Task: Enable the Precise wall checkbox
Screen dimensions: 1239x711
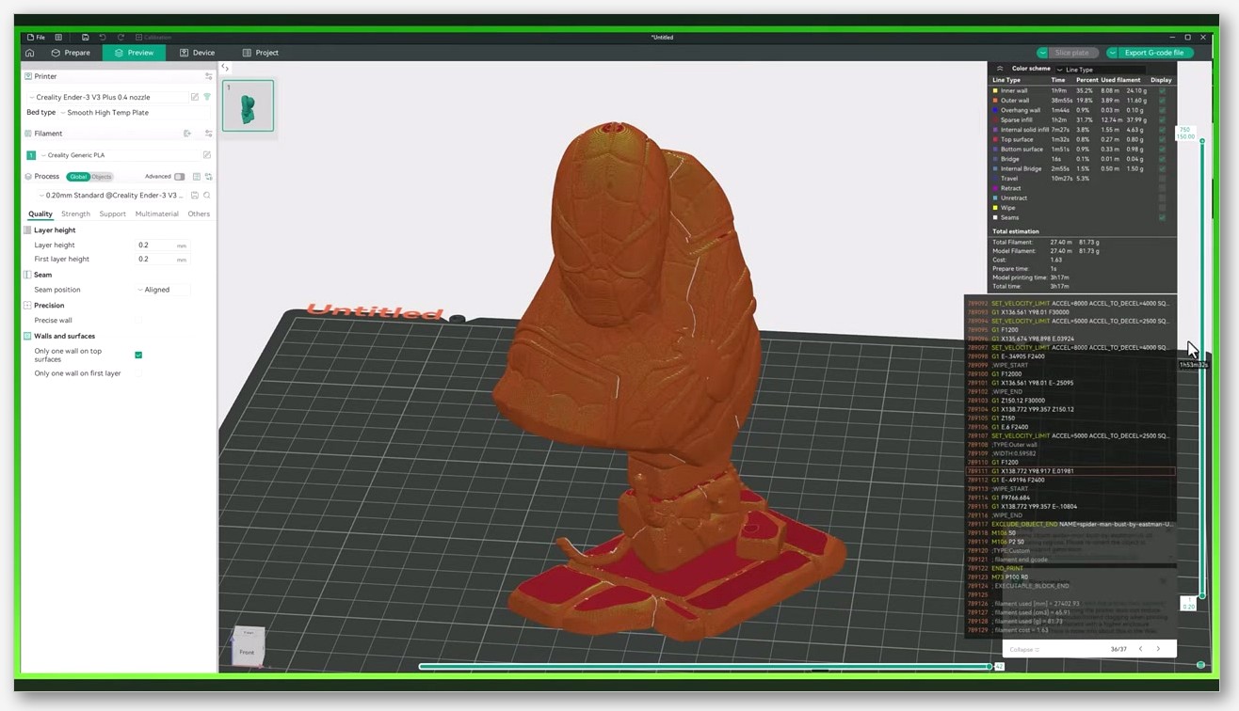Action: (138, 320)
